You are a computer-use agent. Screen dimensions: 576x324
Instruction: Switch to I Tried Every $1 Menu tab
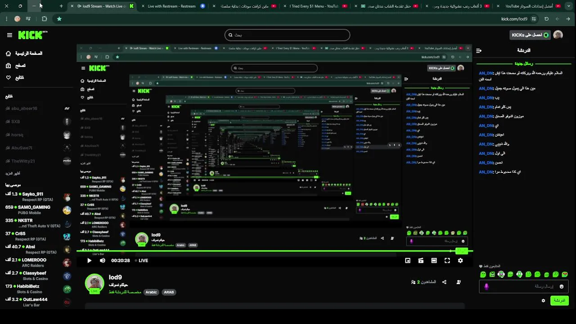point(315,6)
